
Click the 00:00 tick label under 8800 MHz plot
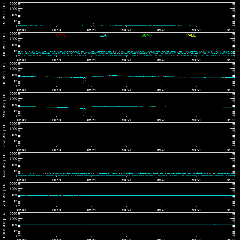pos(22,210)
